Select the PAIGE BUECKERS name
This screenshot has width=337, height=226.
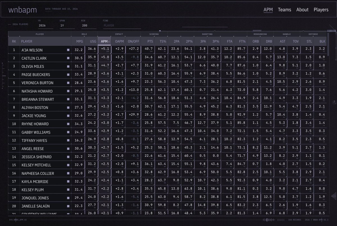[36, 75]
